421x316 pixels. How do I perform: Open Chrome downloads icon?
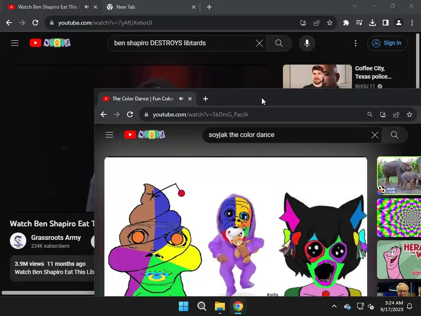point(372,23)
